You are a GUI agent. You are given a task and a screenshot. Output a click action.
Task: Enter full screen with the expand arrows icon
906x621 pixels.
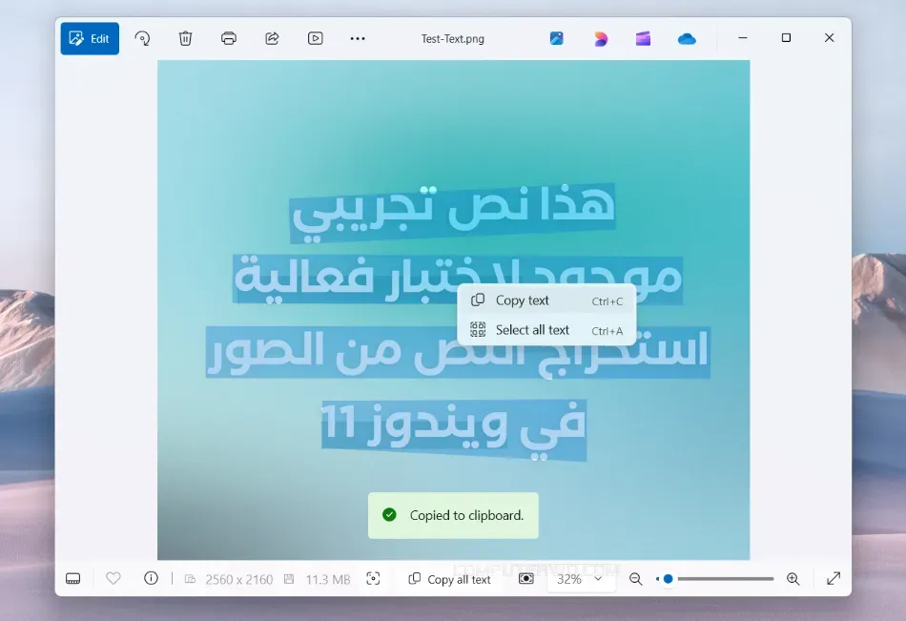pyautogui.click(x=834, y=579)
